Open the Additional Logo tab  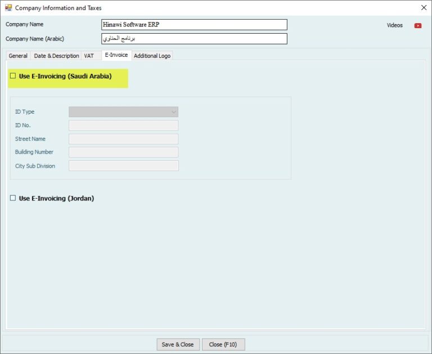152,56
